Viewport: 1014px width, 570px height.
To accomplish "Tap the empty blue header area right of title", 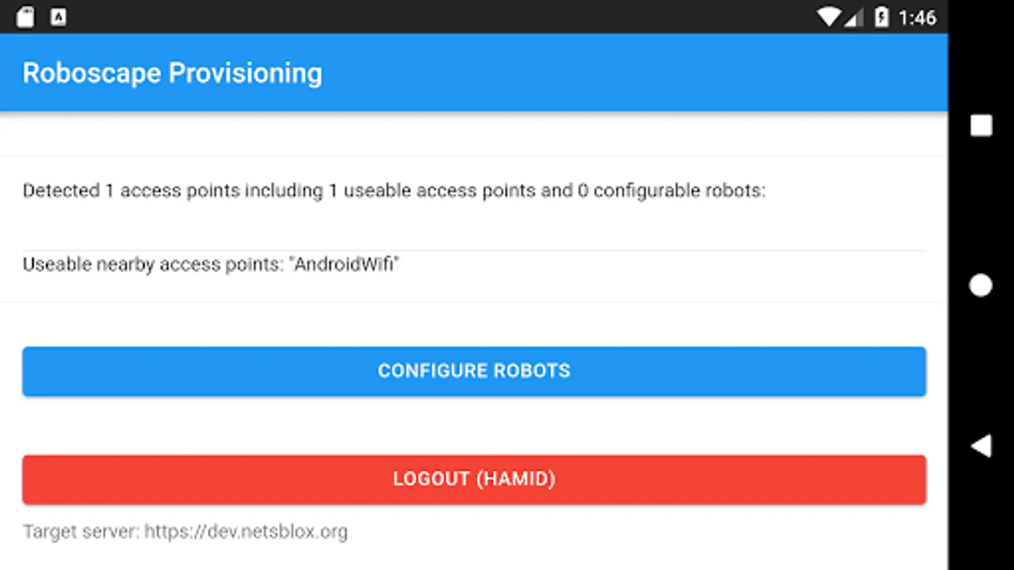I will [x=634, y=73].
